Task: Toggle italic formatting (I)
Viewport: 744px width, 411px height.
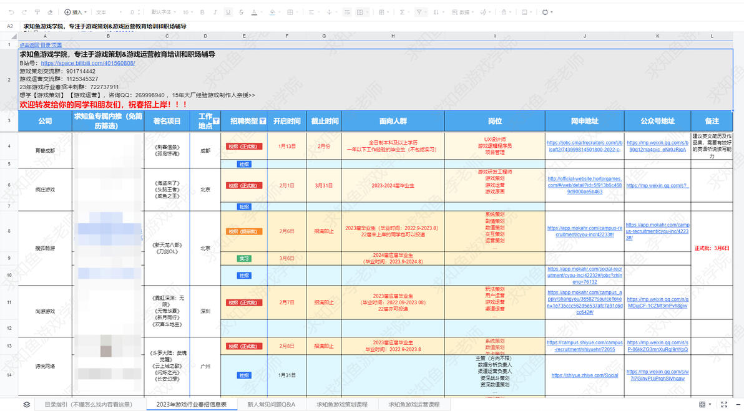Action: click(x=215, y=12)
